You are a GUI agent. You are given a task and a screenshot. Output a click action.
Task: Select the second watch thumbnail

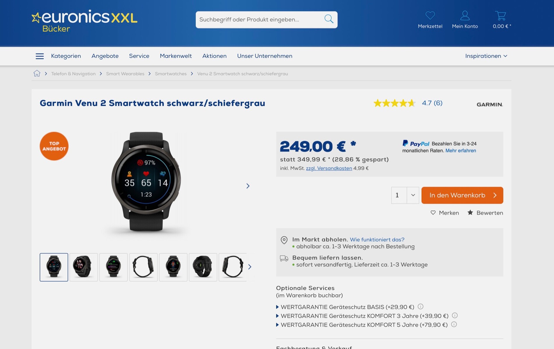click(84, 267)
